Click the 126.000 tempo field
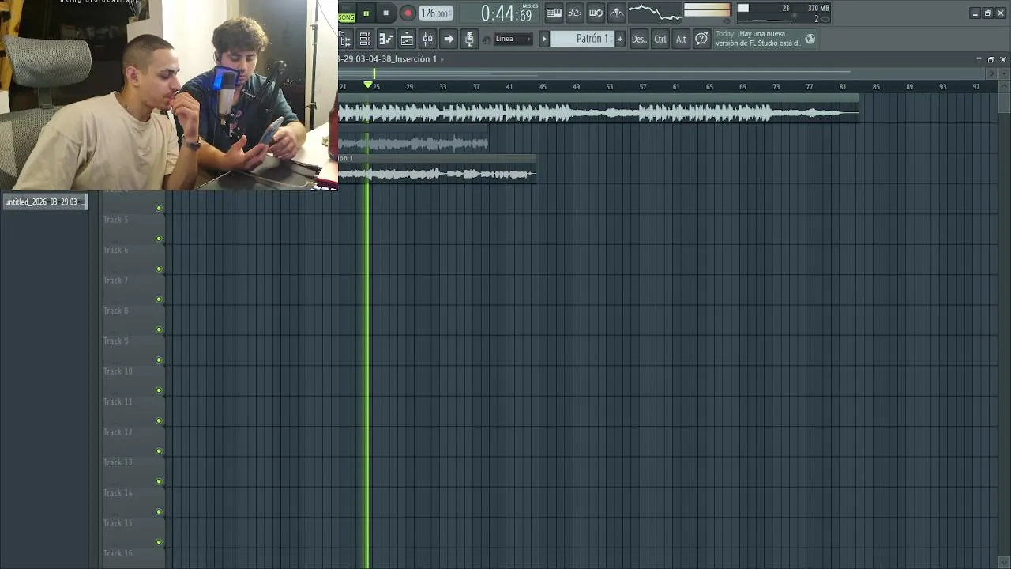The height and width of the screenshot is (569, 1011). [435, 13]
